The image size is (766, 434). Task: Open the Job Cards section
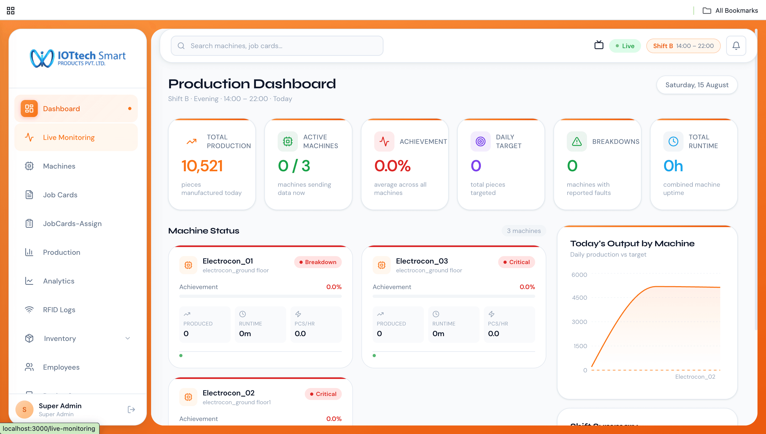pyautogui.click(x=76, y=195)
